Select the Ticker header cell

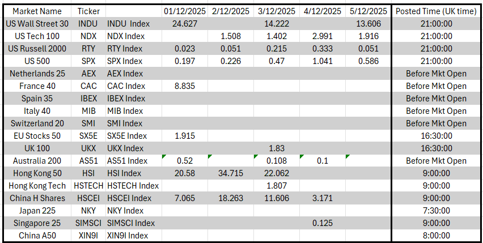(88, 11)
